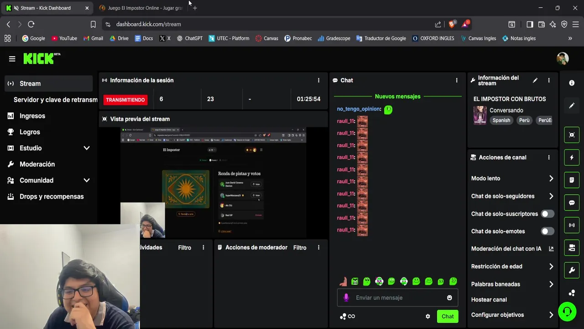Open the Brave Wallet icon
Screen dimensions: 584x329
pyautogui.click(x=542, y=24)
